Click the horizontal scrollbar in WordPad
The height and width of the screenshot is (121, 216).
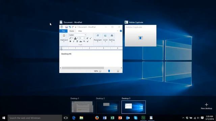(x=83, y=68)
